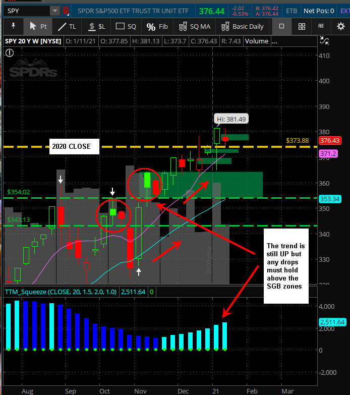The height and width of the screenshot is (395, 350).
Task: Click the chart collapse arrows icon at top right
Action: click(324, 40)
